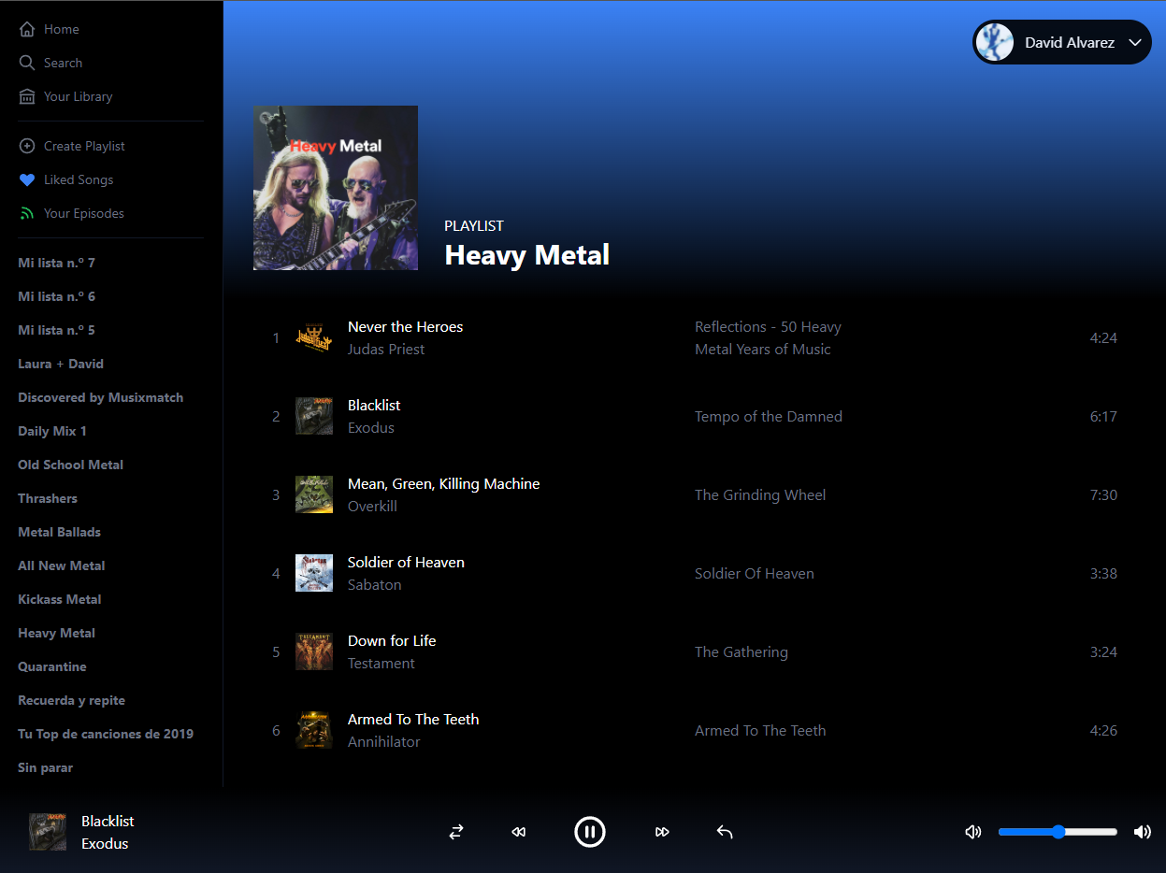Open Your Library
This screenshot has width=1166, height=873.
pos(26,95)
